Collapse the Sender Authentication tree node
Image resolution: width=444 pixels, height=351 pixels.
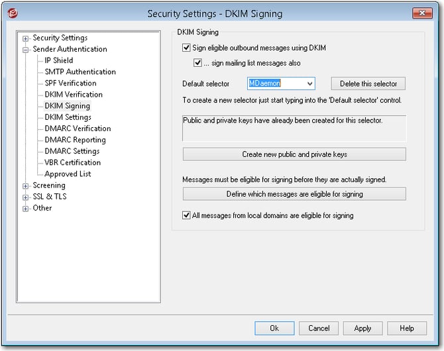point(25,50)
